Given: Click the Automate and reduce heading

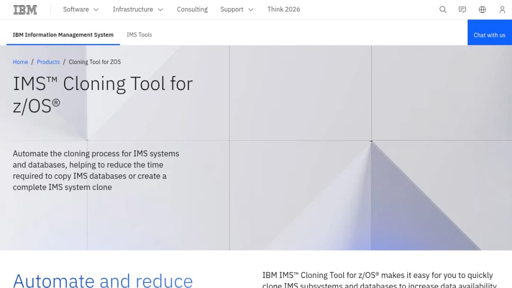Looking at the screenshot, I should 103,280.
